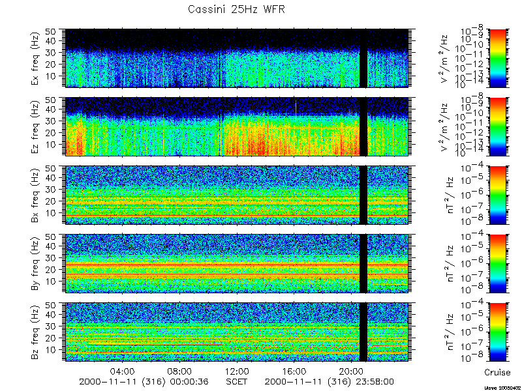Click the Bz panel color scale bar
Image resolution: width=522 pixels, height=391 pixels.
click(497, 332)
